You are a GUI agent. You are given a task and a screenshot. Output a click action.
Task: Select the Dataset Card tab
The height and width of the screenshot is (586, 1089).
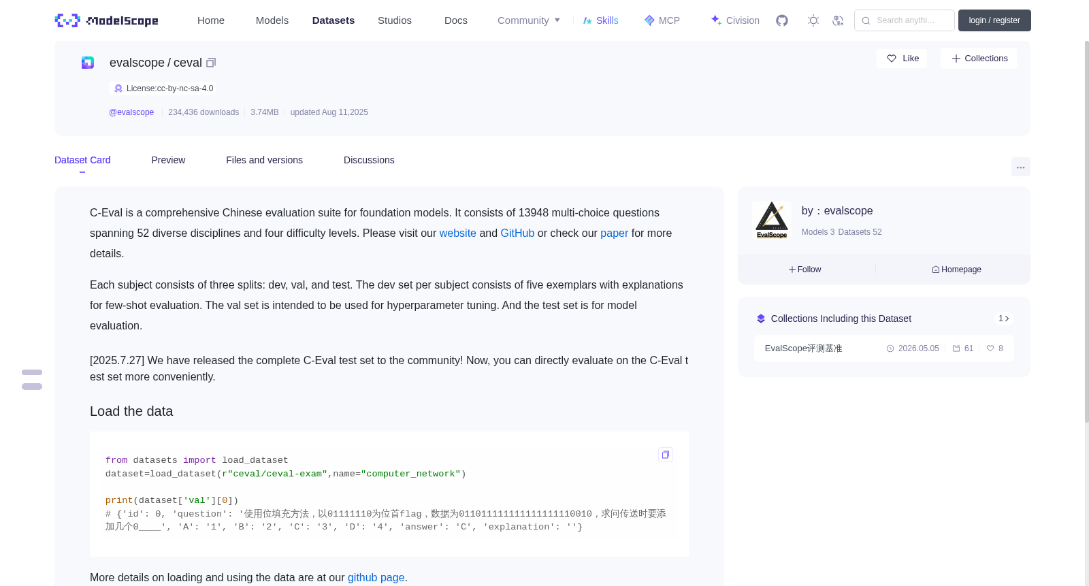tap(82, 160)
